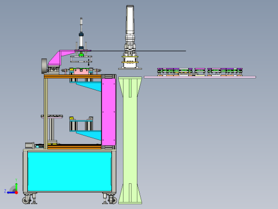Select the light green robot pedestal column
Image resolution: width=278 pixels, height=209 pixels.
(130, 140)
